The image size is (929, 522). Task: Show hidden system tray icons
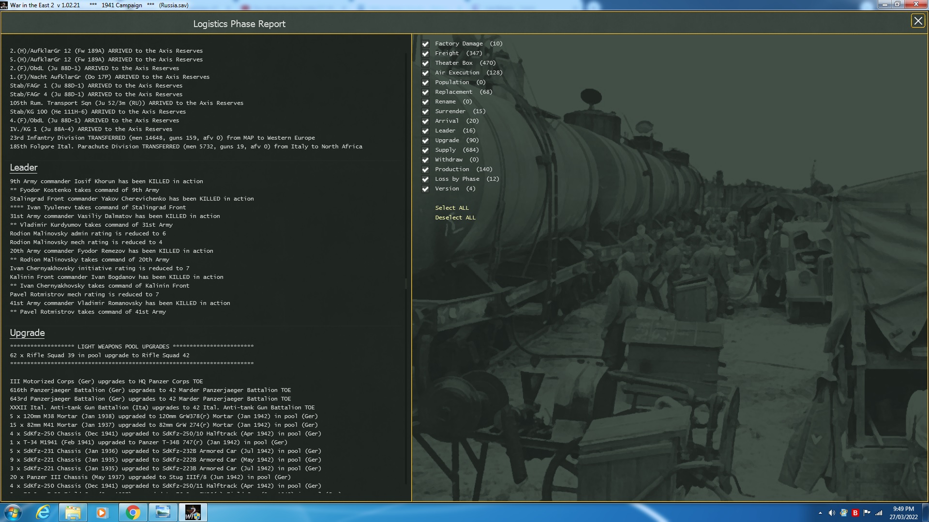820,513
